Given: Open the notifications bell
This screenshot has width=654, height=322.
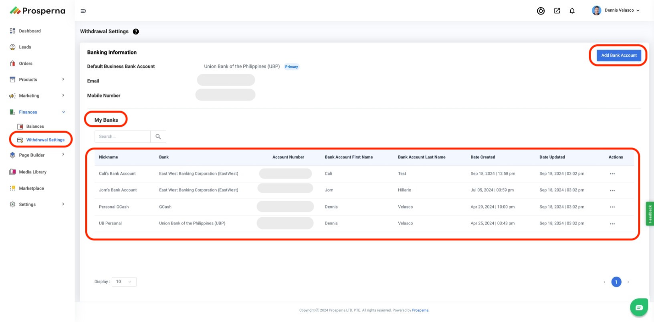Looking at the screenshot, I should [572, 11].
